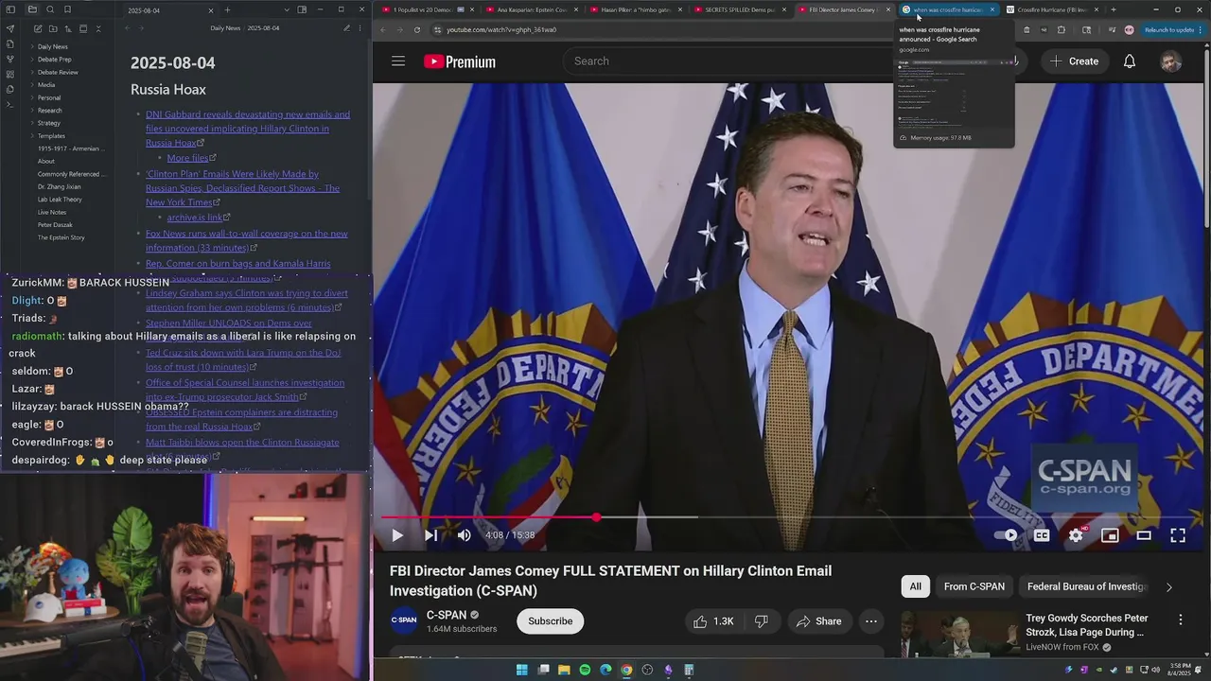Open note more options three-dot icon

[360, 28]
